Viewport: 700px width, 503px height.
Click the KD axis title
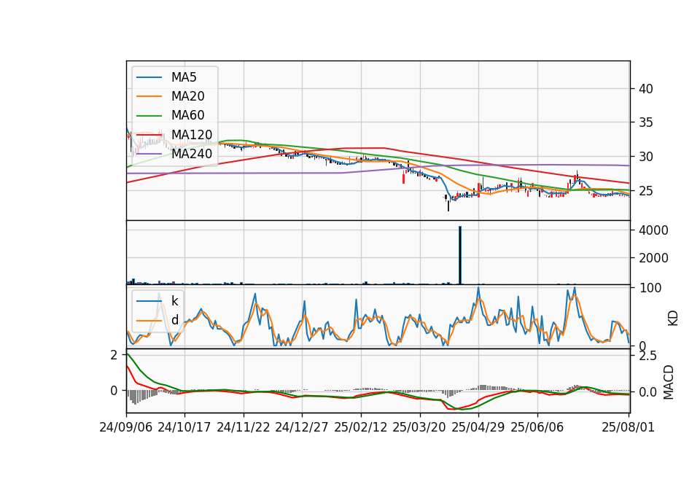(673, 319)
